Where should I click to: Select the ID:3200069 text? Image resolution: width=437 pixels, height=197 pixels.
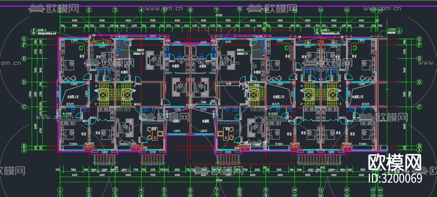click(396, 178)
